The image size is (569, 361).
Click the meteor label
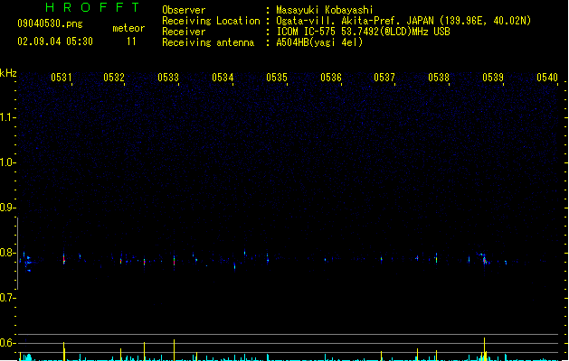tap(128, 28)
